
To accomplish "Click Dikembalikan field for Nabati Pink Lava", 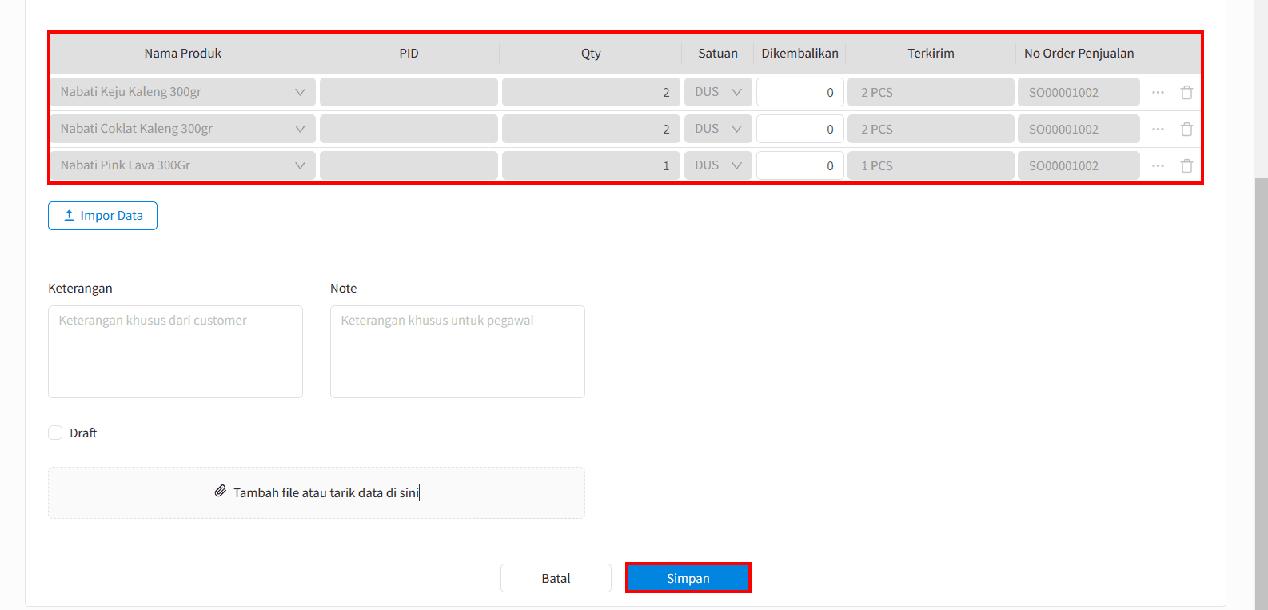I will 799,165.
